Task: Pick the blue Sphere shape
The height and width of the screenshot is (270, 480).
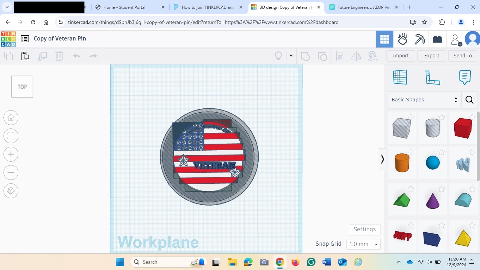Action: tap(433, 163)
